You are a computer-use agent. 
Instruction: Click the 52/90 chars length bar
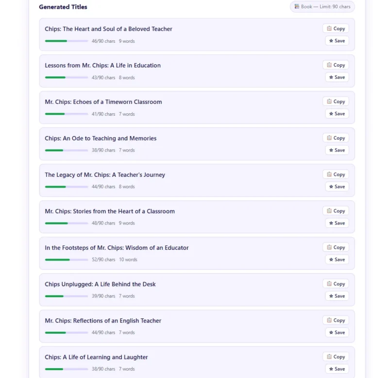coord(67,260)
